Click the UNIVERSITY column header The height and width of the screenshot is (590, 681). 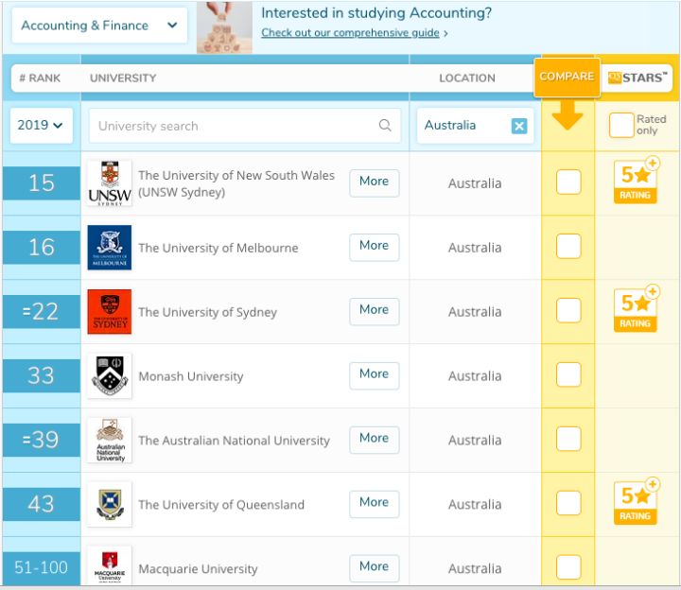(123, 78)
